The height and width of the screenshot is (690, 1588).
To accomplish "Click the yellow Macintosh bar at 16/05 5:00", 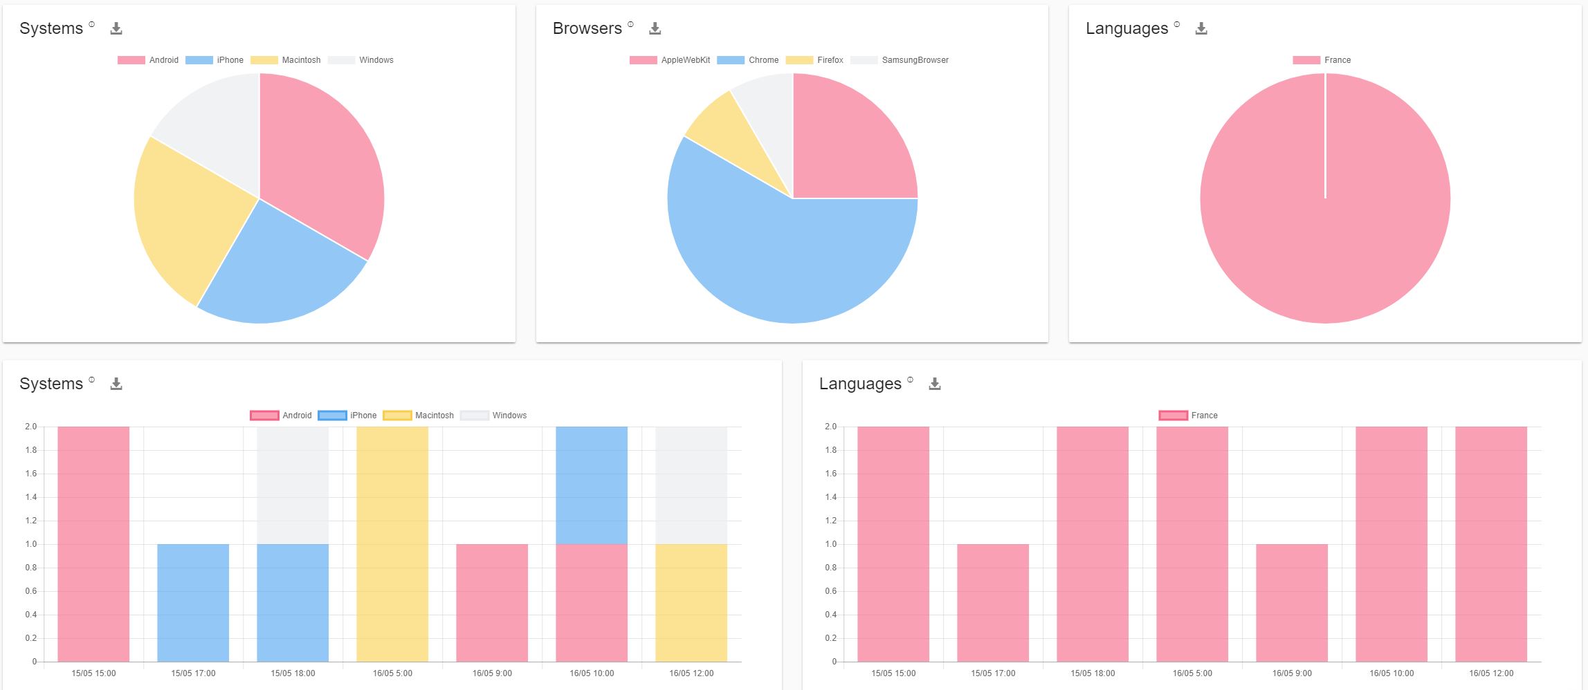I will [x=391, y=546].
